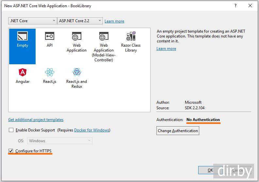Choose the API template icon
This screenshot has width=259, height=182.
point(50,37)
